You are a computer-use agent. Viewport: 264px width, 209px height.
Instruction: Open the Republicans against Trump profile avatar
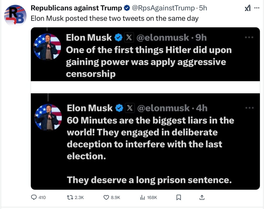15,16
